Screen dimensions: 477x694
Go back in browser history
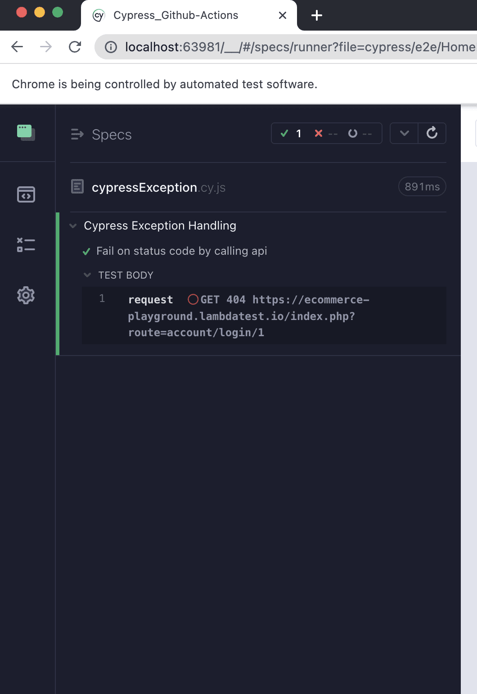tap(17, 47)
